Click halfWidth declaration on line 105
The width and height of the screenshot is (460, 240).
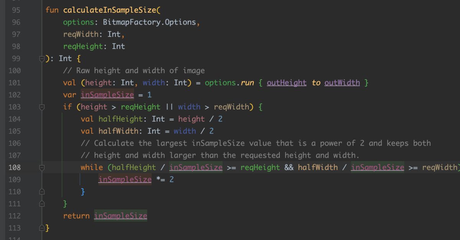118,131
